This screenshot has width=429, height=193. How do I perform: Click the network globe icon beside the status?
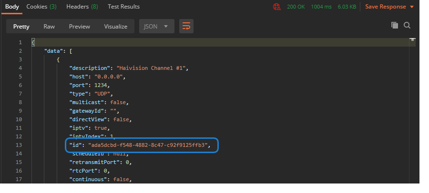click(276, 7)
